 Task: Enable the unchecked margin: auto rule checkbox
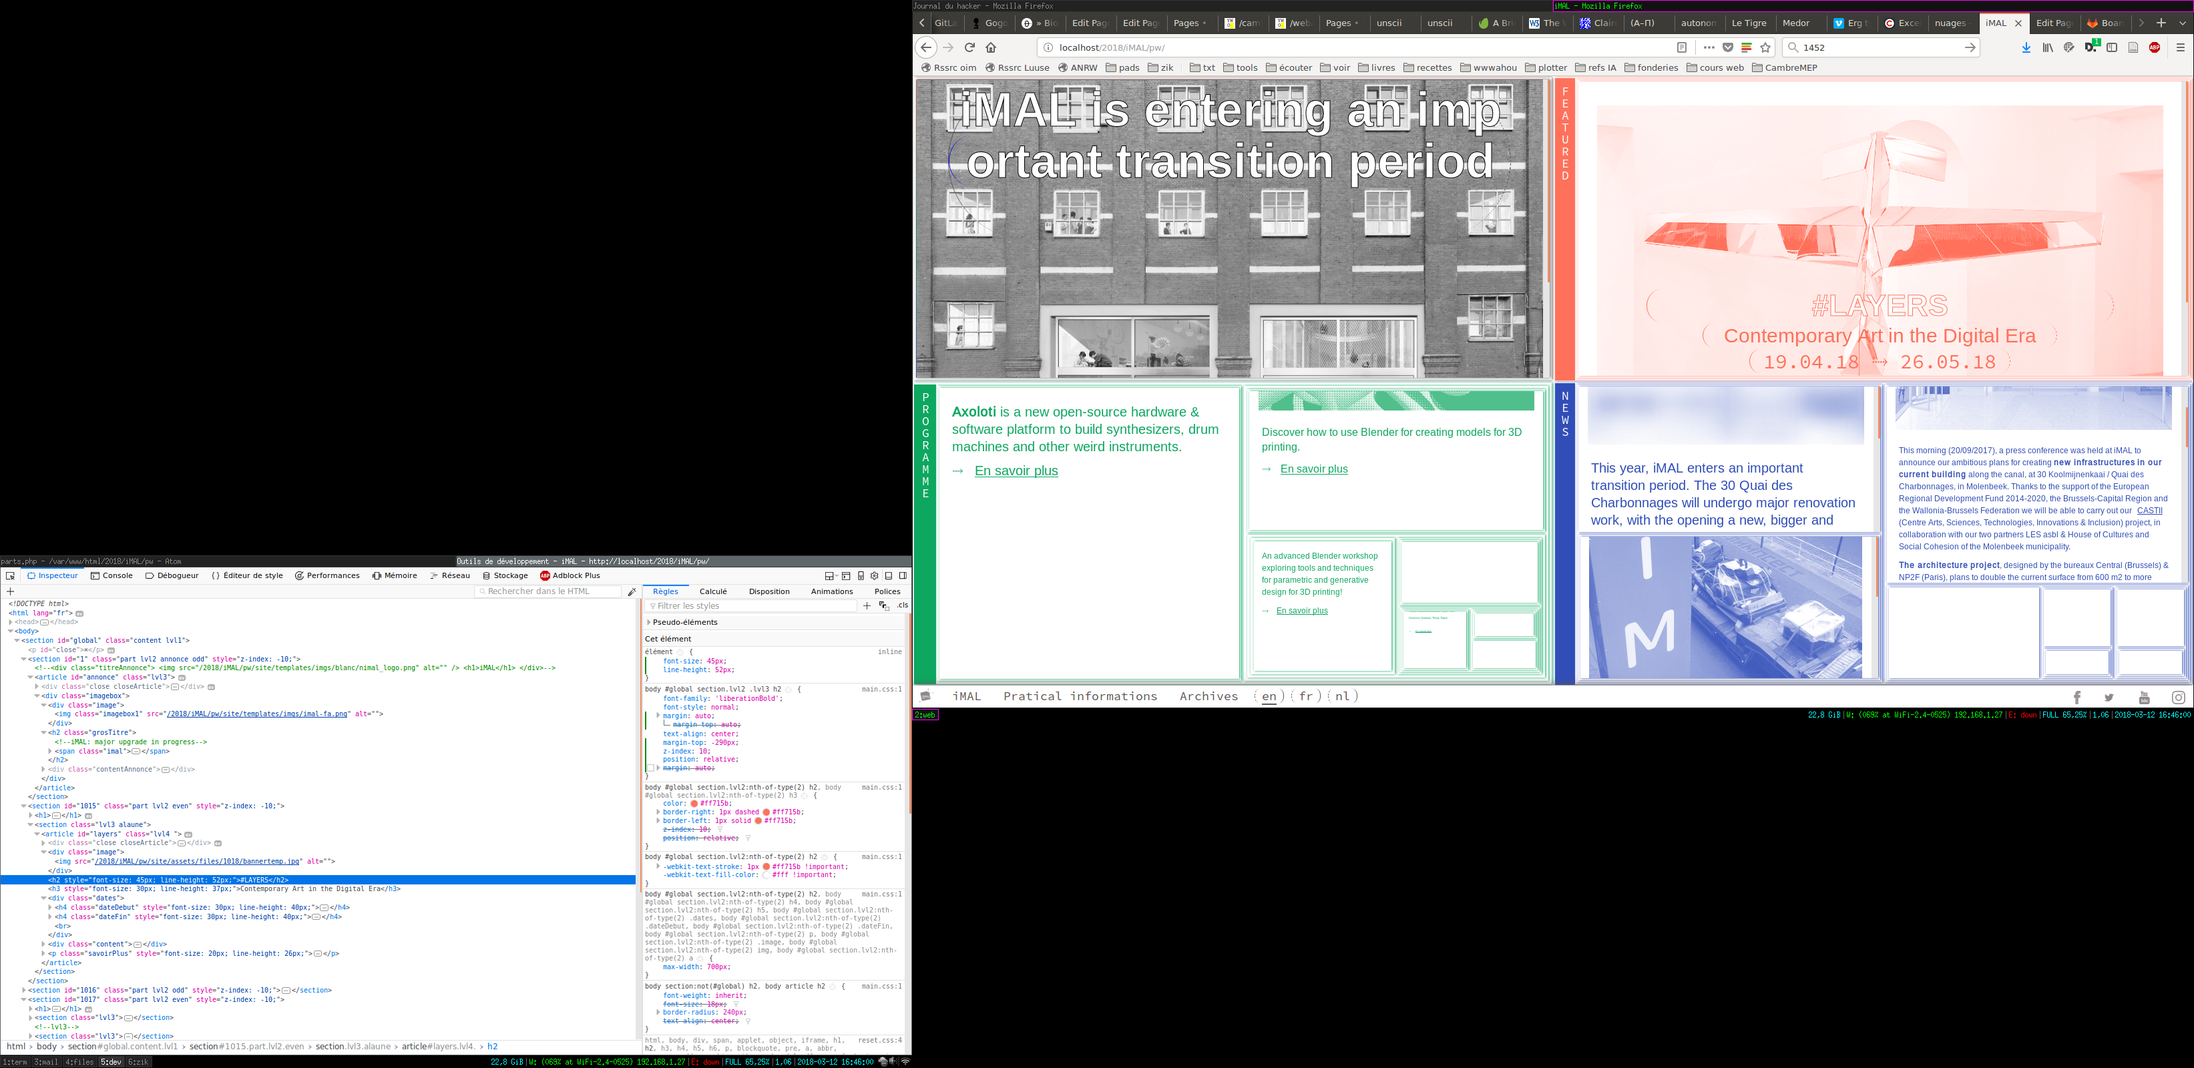pos(651,768)
